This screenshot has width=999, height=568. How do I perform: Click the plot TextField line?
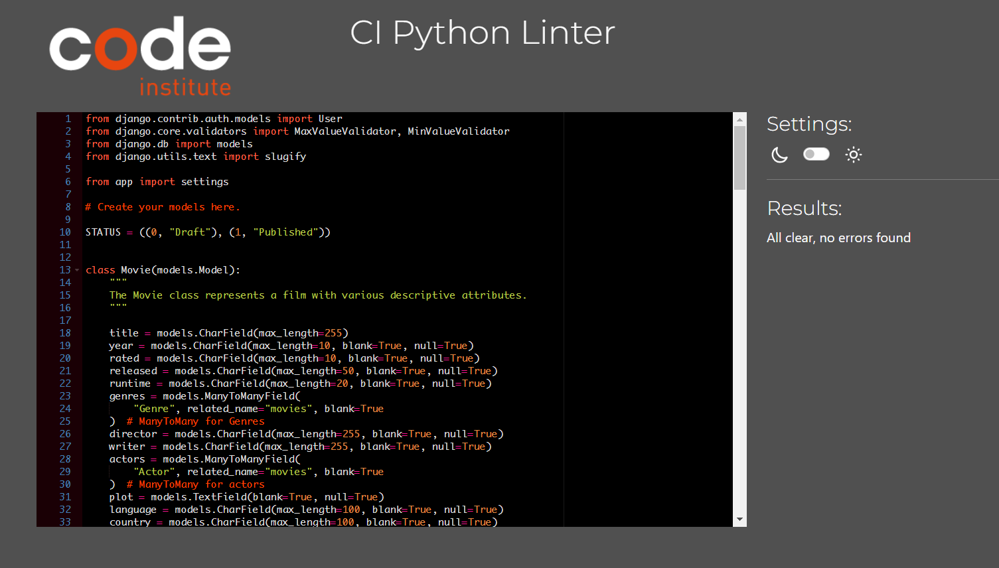coord(246,497)
